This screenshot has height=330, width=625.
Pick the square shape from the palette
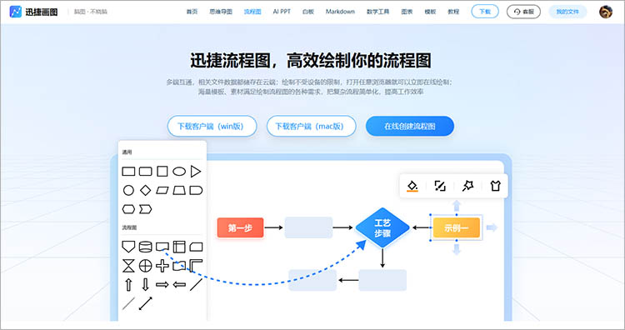[x=162, y=172]
